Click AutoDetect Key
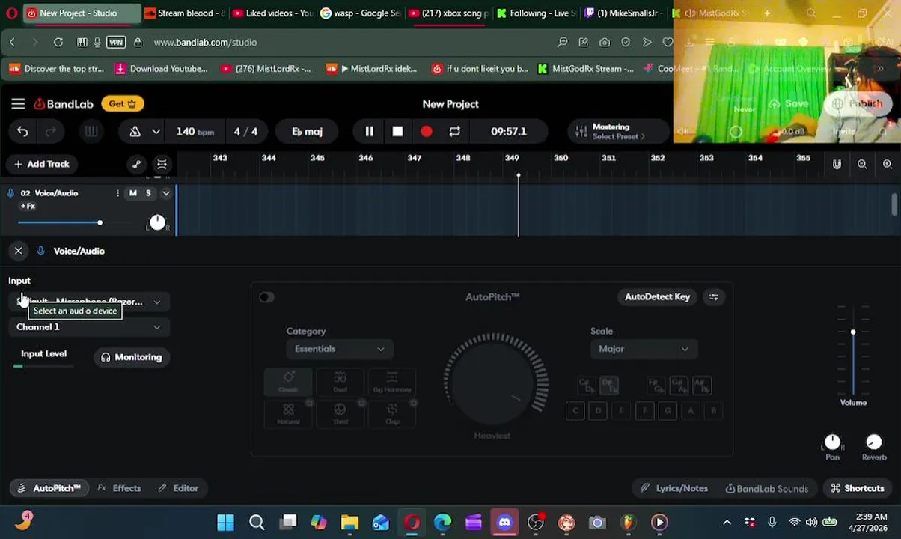The height and width of the screenshot is (539, 901). (657, 297)
